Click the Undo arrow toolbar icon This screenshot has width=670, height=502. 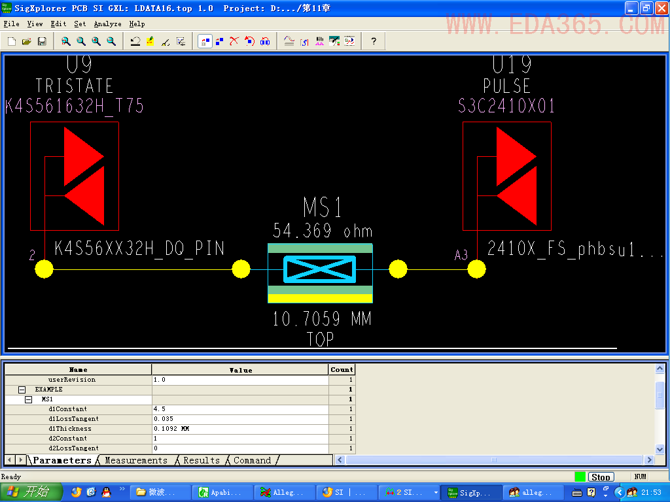coord(135,41)
